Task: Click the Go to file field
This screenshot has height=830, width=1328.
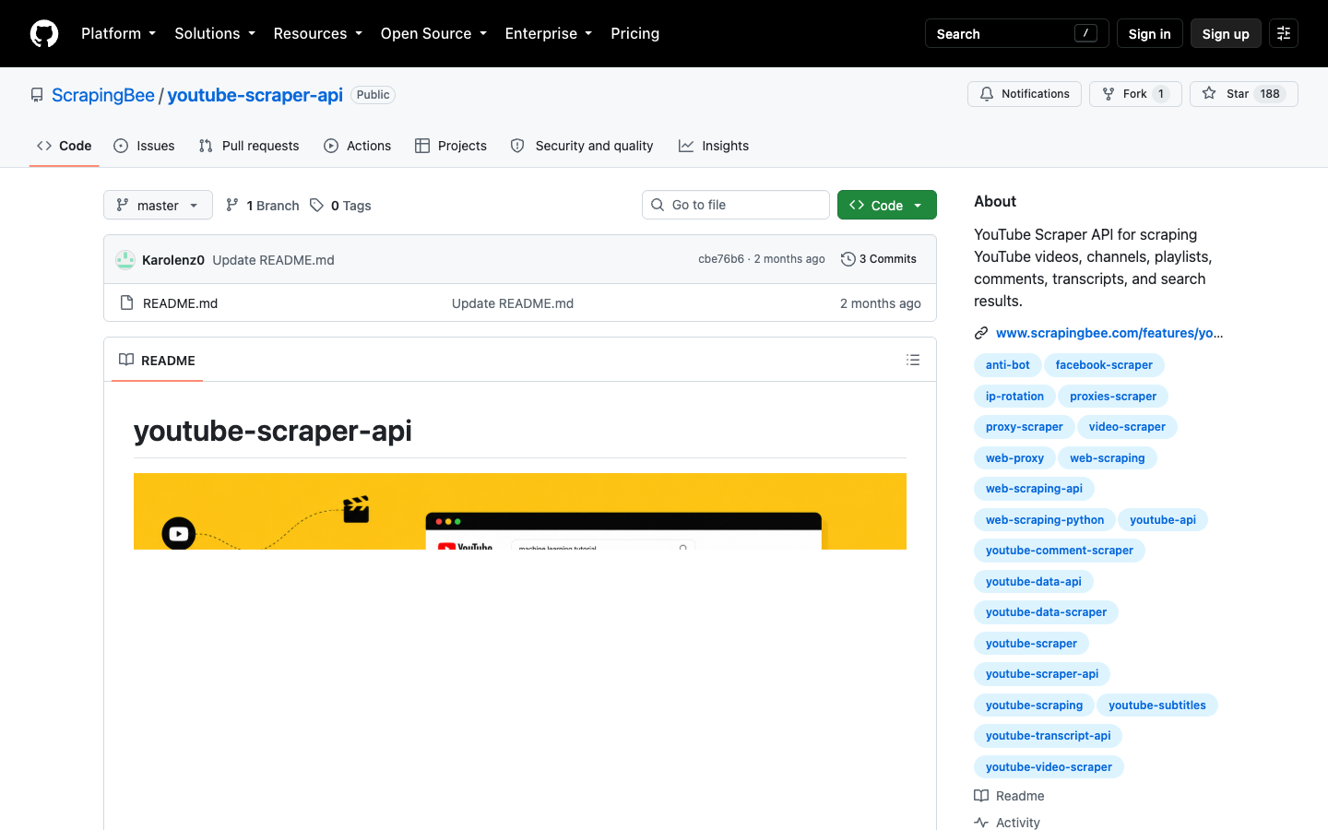Action: click(736, 205)
